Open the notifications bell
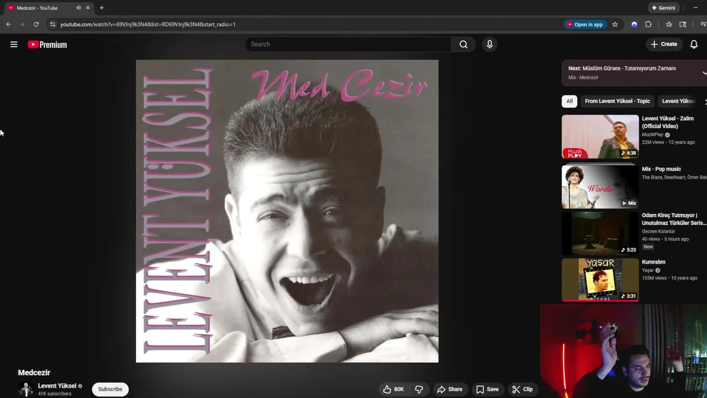Viewport: 707px width, 398px height. 694,44
